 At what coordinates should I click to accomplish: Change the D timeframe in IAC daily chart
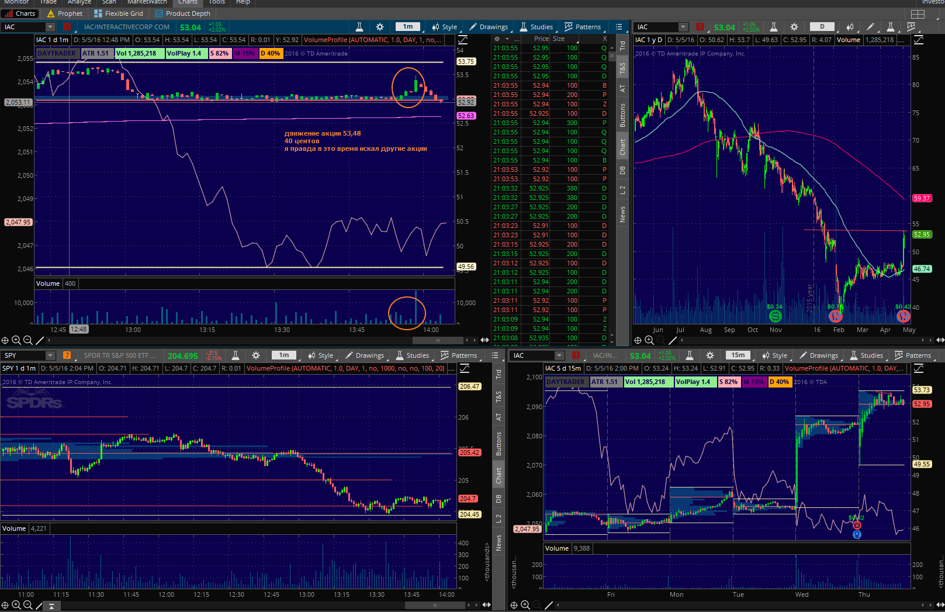click(x=822, y=27)
